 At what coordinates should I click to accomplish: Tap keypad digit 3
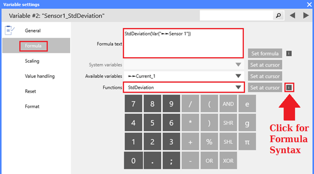171,142
